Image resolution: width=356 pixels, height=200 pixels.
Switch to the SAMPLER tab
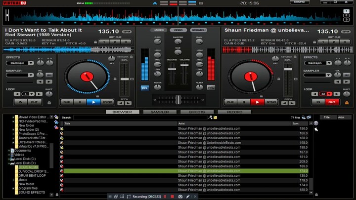160,112
